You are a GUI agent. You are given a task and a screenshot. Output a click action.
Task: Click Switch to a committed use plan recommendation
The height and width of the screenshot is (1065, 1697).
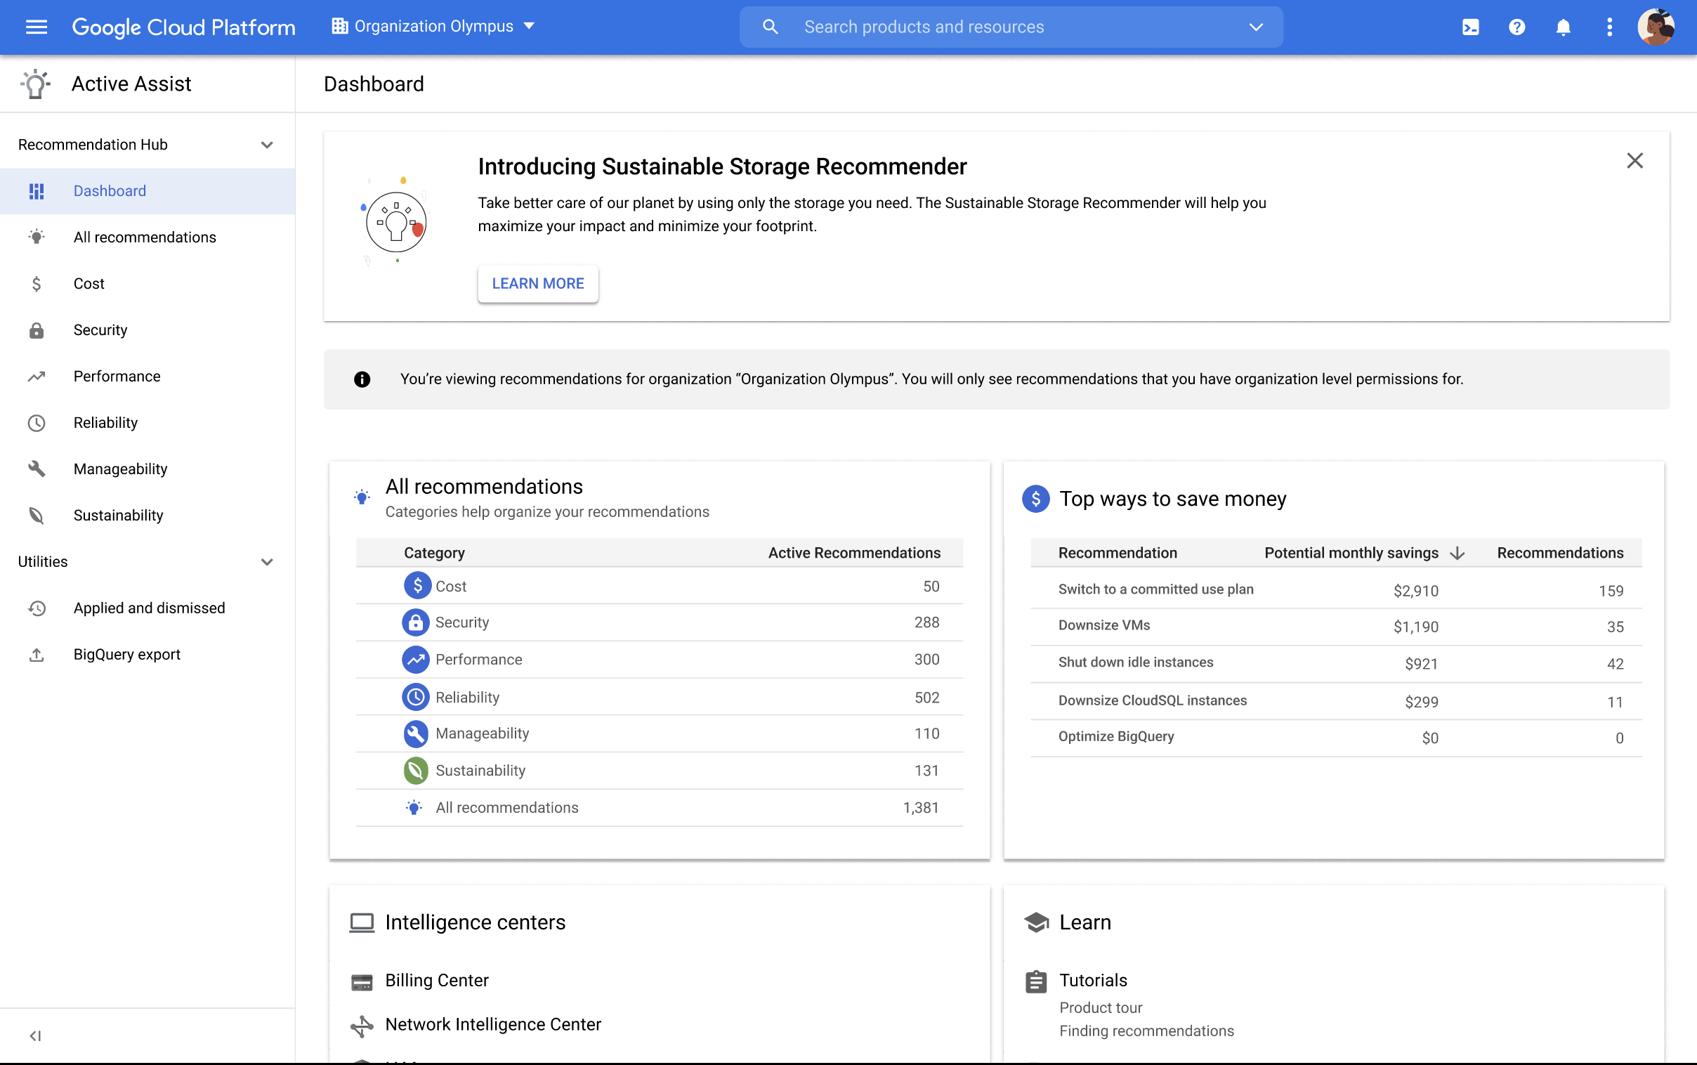(1156, 589)
